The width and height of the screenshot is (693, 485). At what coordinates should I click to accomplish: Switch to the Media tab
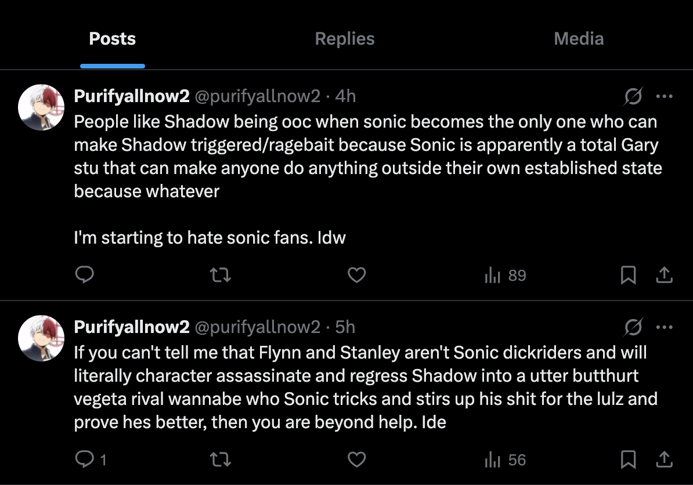click(x=579, y=39)
